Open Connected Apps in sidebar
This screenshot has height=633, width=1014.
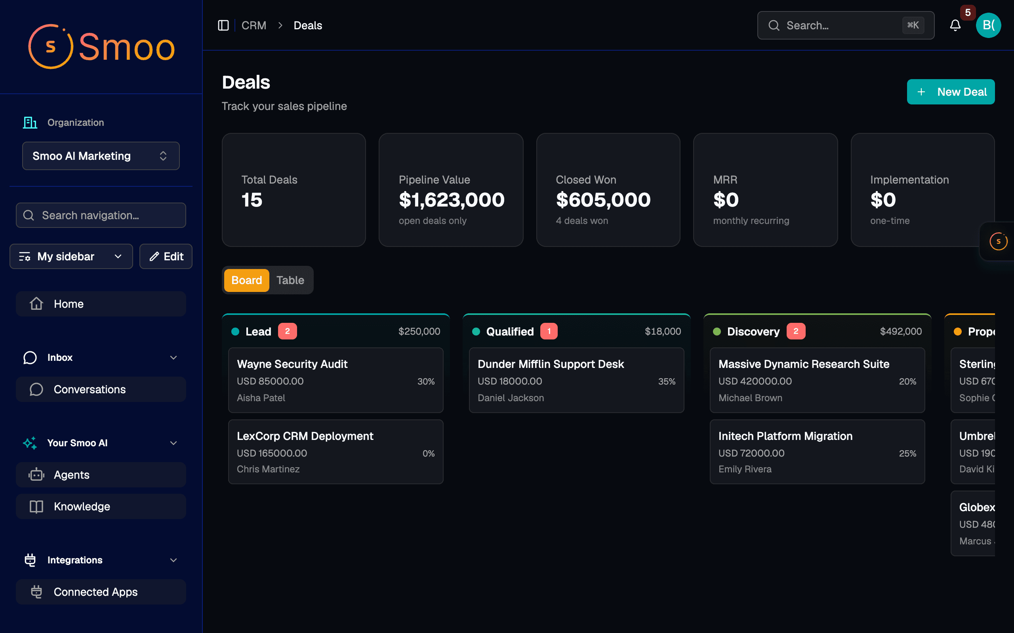[101, 591]
